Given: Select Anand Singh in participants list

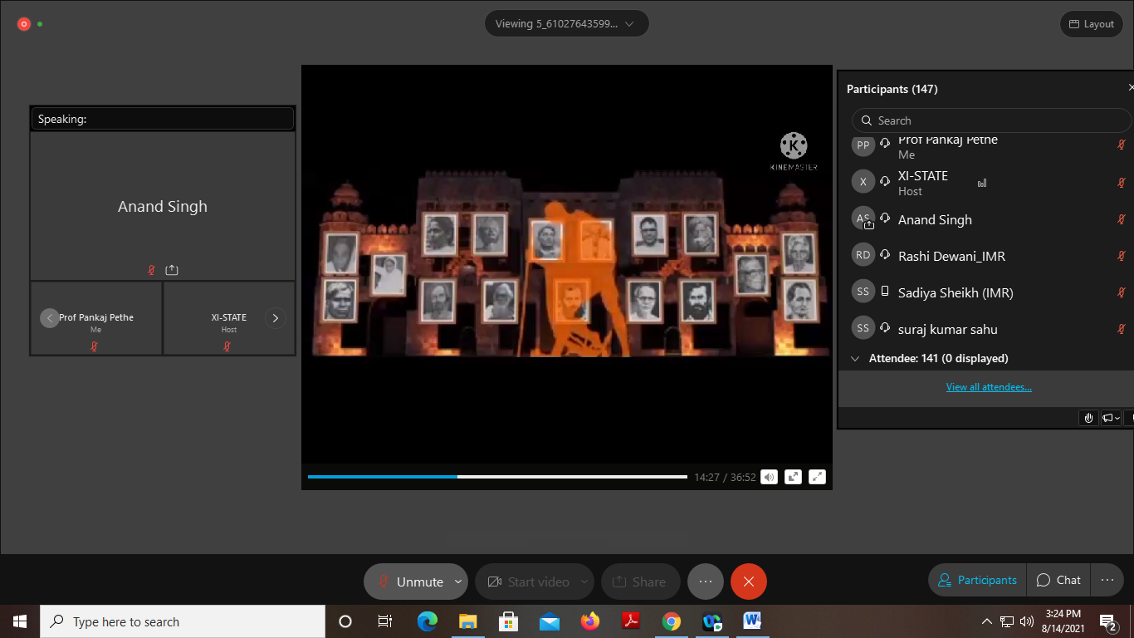Looking at the screenshot, I should tap(985, 219).
